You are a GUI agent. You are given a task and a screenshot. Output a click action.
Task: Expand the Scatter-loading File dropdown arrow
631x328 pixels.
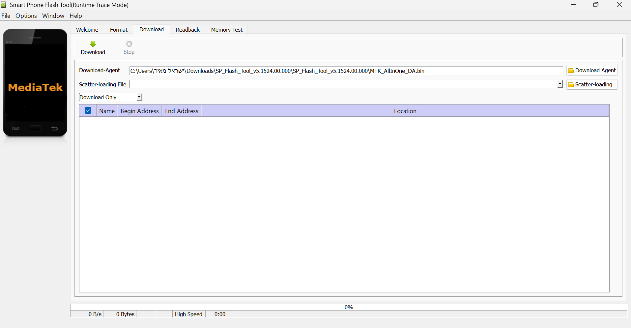click(x=559, y=84)
